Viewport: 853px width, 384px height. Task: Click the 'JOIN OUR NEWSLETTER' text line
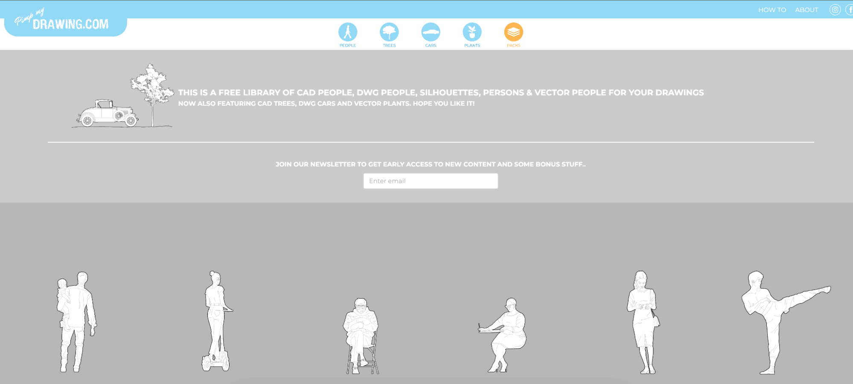point(431,164)
